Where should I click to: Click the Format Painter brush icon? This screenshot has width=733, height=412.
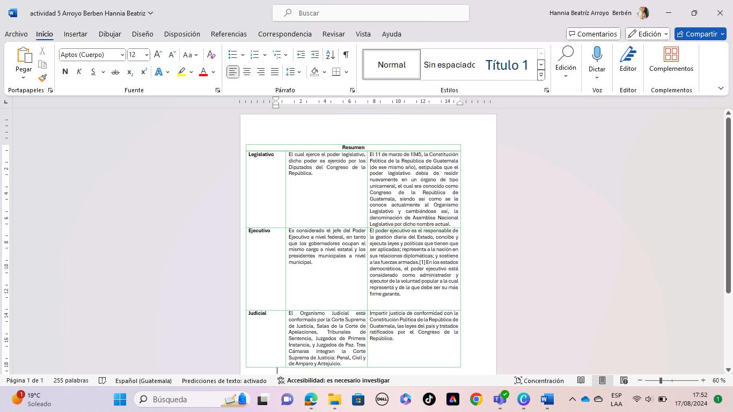[x=42, y=78]
